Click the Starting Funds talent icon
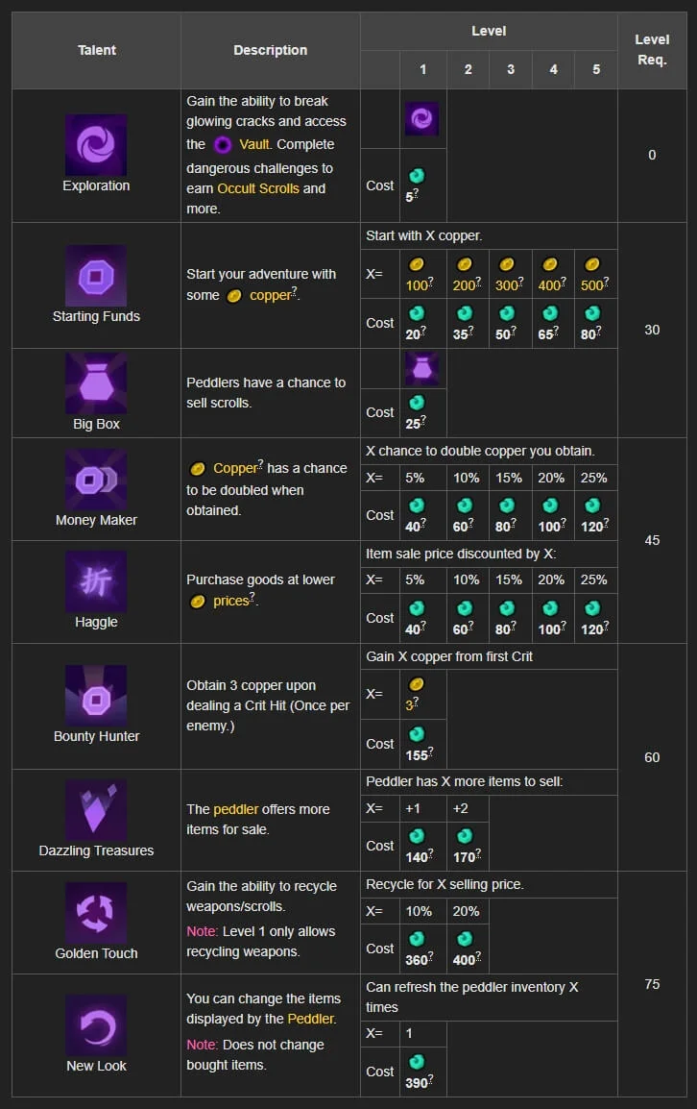Image resolution: width=697 pixels, height=1109 pixels. pos(96,276)
